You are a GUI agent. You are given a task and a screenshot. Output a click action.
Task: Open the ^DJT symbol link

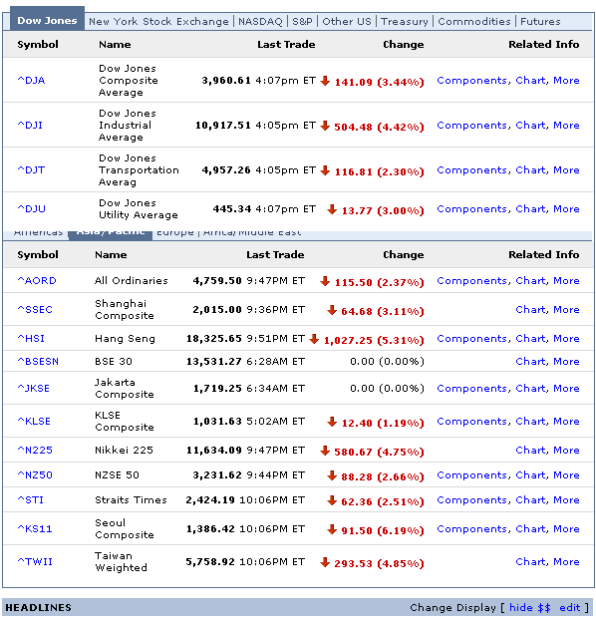(x=31, y=170)
